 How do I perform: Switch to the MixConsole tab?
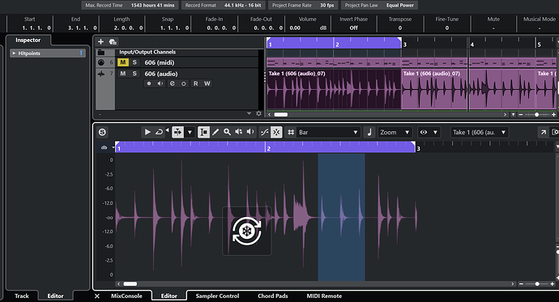126,296
